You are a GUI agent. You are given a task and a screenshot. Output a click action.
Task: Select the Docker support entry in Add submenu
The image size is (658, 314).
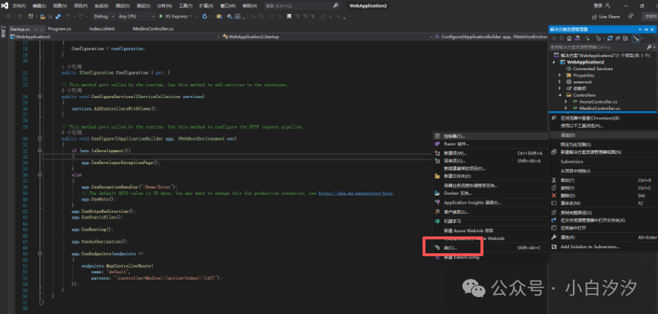pos(490,193)
